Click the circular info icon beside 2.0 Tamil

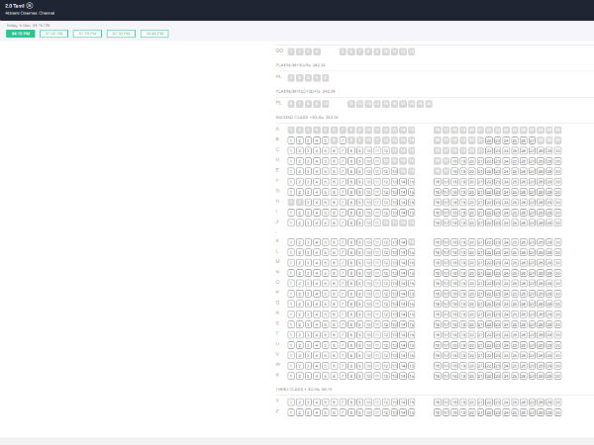(x=29, y=6)
